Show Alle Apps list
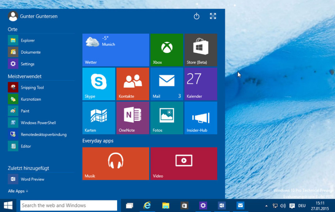The width and height of the screenshot is (335, 212). click(x=18, y=191)
